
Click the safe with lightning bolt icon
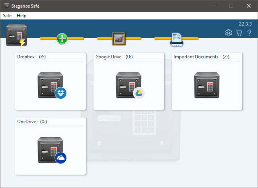17,35
